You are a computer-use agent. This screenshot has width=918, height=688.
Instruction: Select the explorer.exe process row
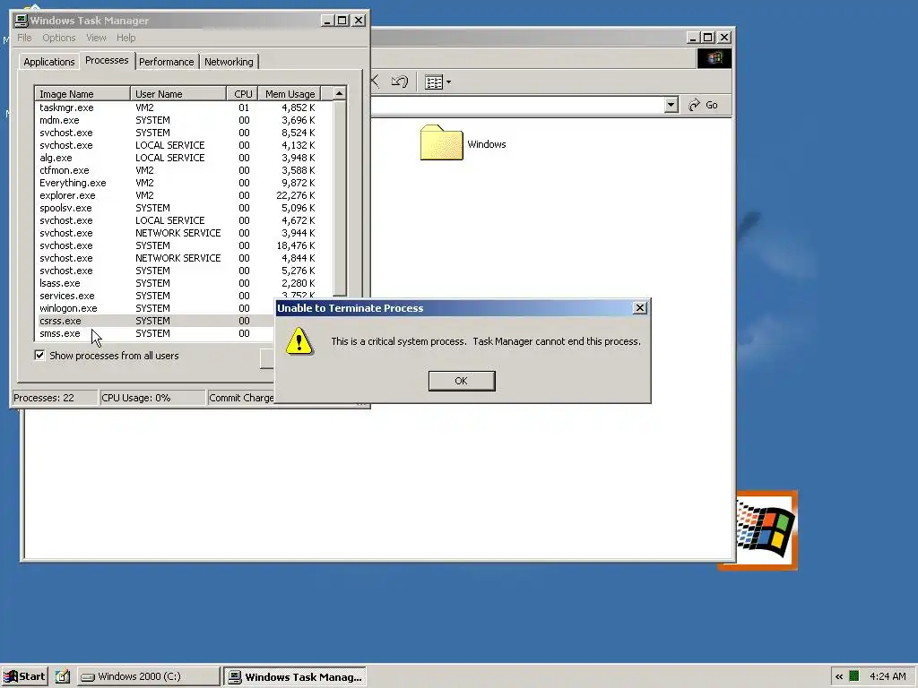point(183,195)
